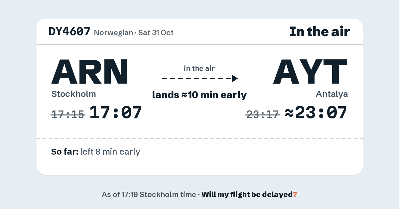Select the ARN airport code
399x209 pixels.
click(x=90, y=71)
